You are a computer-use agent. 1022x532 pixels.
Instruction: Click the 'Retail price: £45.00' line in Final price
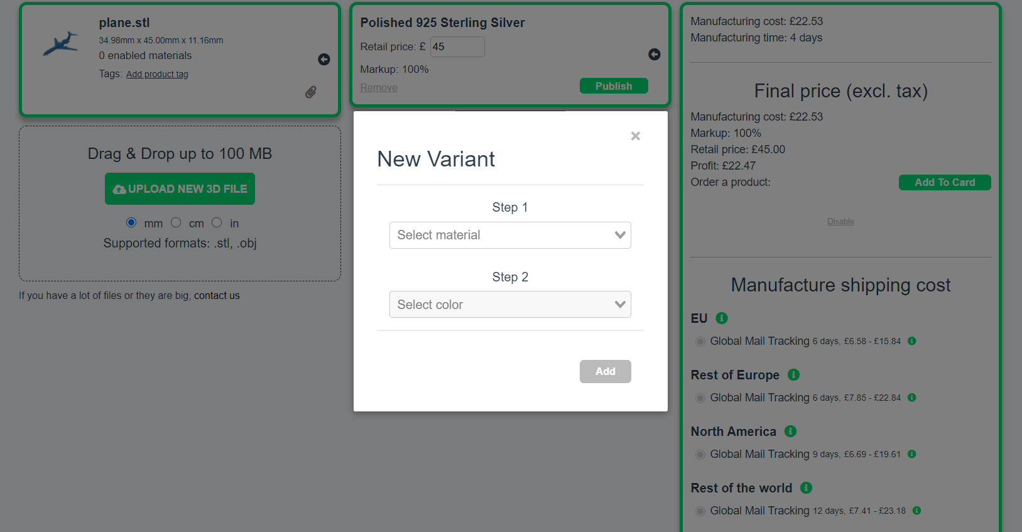[738, 149]
